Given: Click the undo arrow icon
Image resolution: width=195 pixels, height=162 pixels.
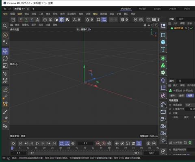Looking at the screenshot, I should [5, 9].
